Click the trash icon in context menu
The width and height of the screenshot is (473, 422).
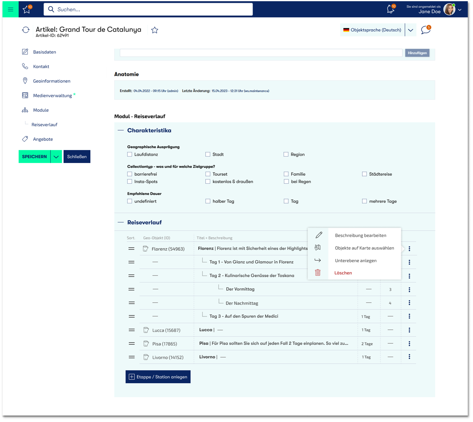[x=318, y=273]
